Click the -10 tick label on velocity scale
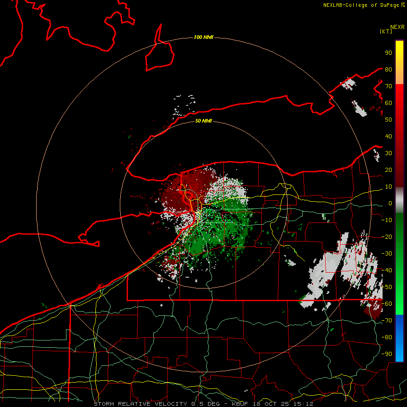This screenshot has width=407, height=407. point(387,220)
